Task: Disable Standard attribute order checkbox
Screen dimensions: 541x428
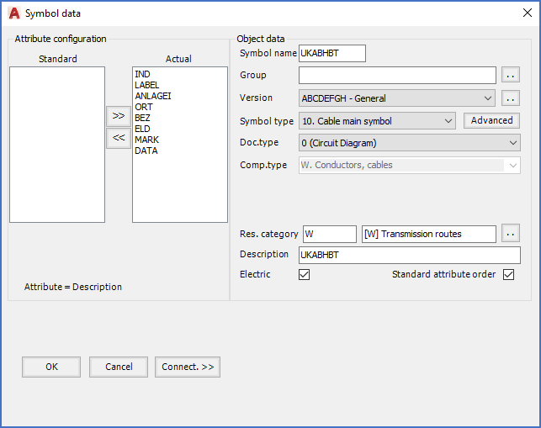Action: tap(508, 275)
